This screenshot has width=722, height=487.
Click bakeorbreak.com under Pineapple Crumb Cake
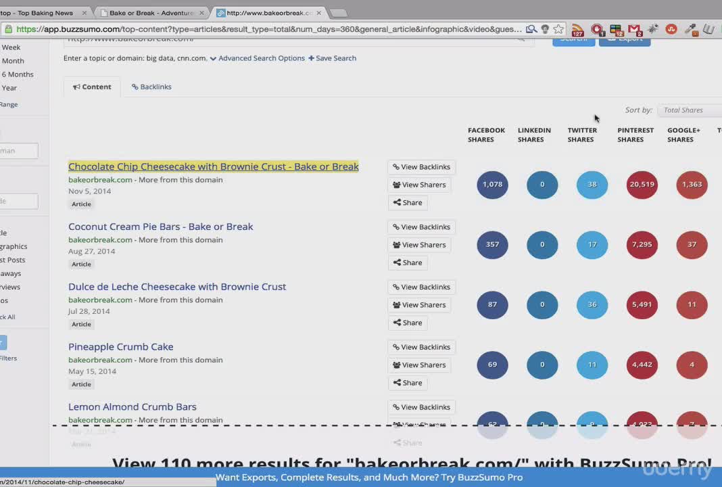(100, 360)
